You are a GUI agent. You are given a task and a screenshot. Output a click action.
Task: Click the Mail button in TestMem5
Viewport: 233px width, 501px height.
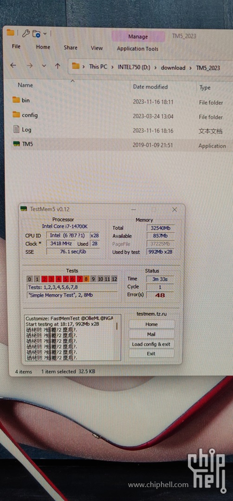pyautogui.click(x=151, y=334)
